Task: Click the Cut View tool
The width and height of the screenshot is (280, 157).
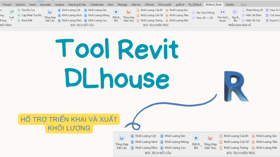Action: [x=272, y=15]
